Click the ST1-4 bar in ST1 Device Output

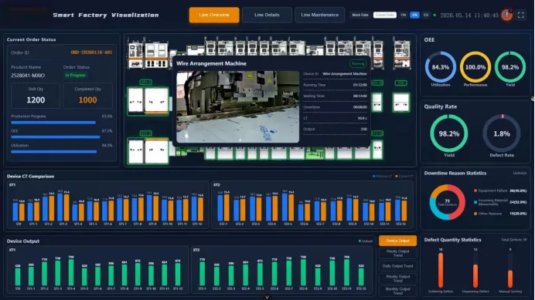coord(71,272)
